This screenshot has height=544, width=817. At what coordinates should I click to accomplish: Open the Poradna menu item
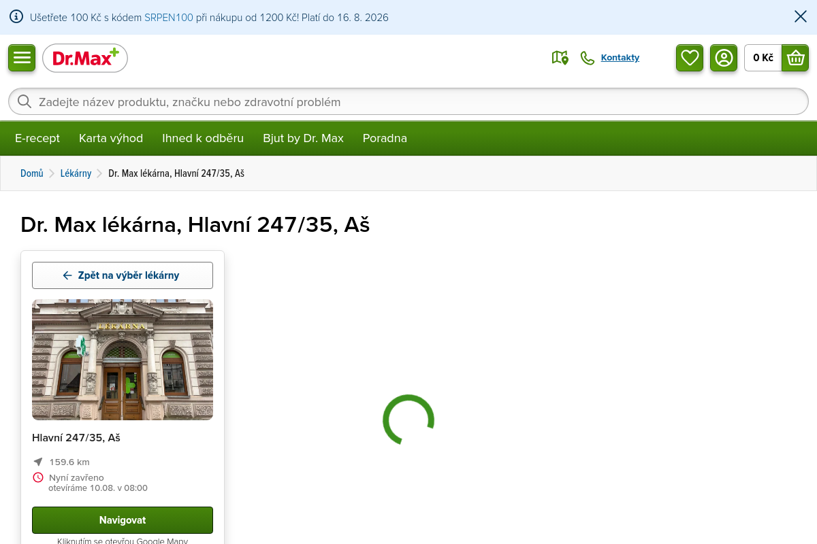click(385, 138)
